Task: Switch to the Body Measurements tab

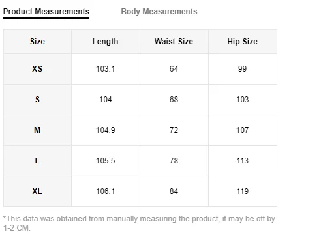Action: click(159, 12)
